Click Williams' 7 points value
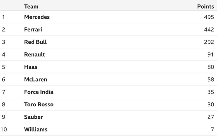The width and height of the screenshot is (223, 137). 212,129
